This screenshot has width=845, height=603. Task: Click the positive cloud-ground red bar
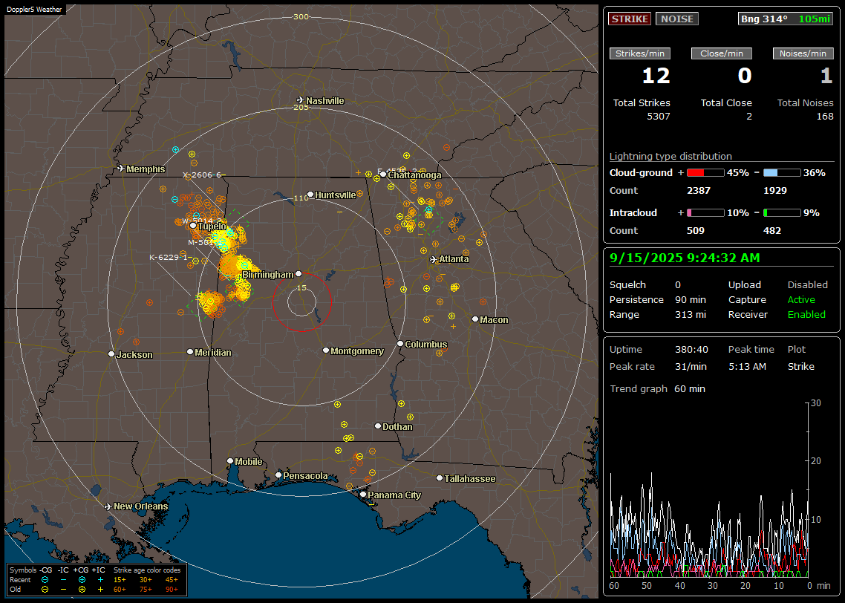705,173
